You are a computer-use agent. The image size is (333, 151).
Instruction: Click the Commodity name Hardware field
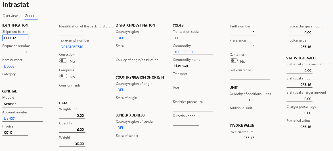click(200, 66)
